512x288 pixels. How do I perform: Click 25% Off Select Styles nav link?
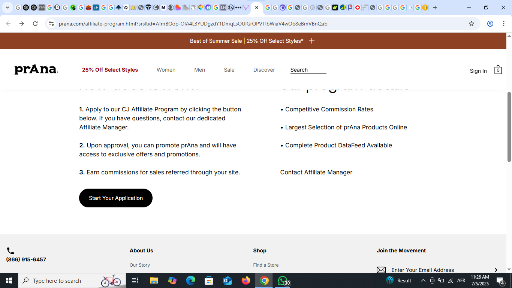(x=110, y=70)
